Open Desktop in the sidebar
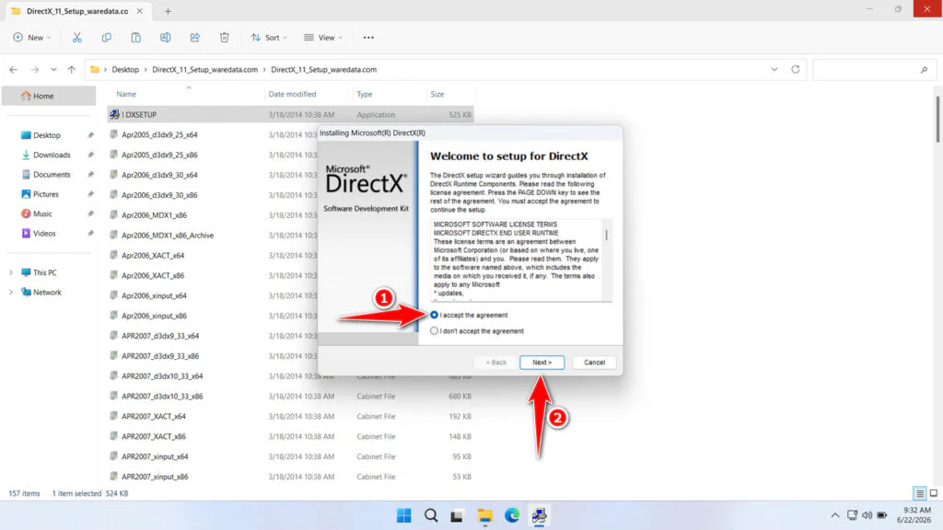 [x=49, y=135]
